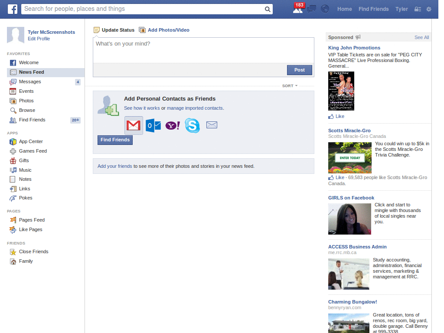Click the Close Friends star icon

point(13,252)
